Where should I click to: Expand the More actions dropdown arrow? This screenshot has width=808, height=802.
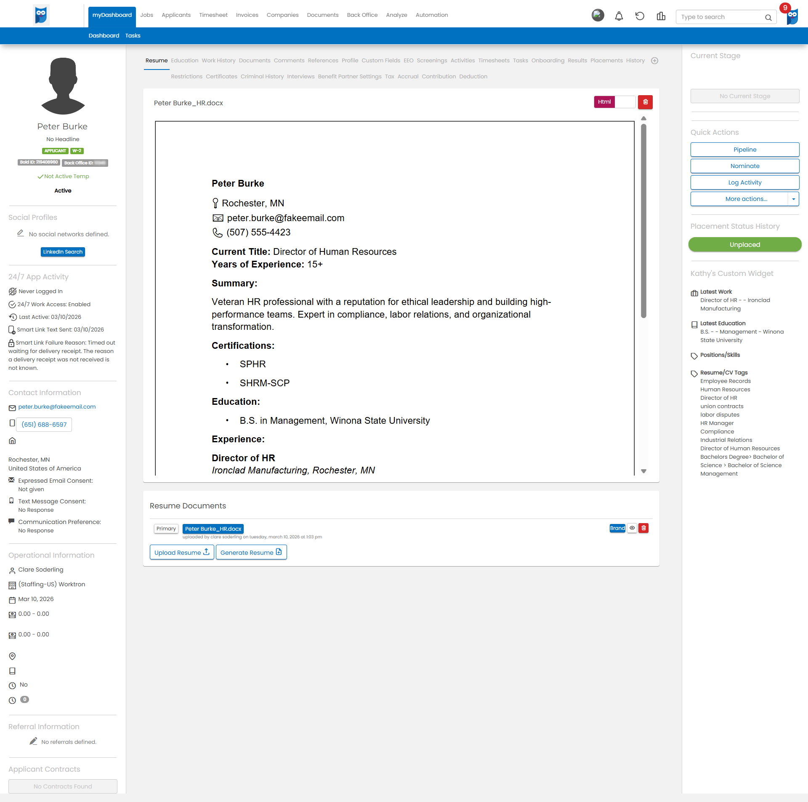click(793, 199)
